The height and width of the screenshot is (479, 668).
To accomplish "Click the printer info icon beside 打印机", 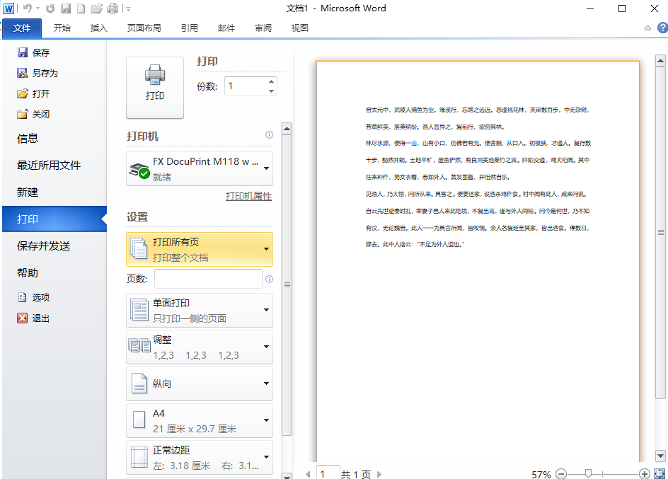I will [269, 135].
